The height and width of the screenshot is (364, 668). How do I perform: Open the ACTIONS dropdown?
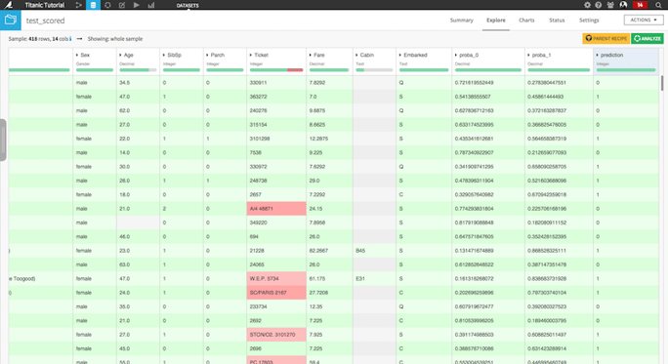(644, 20)
